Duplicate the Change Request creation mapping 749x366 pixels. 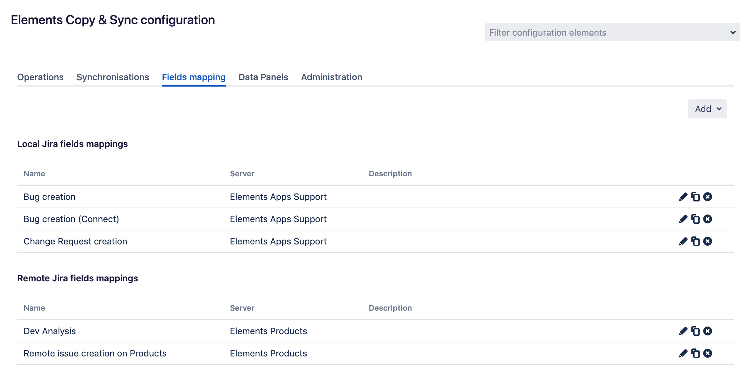(695, 241)
